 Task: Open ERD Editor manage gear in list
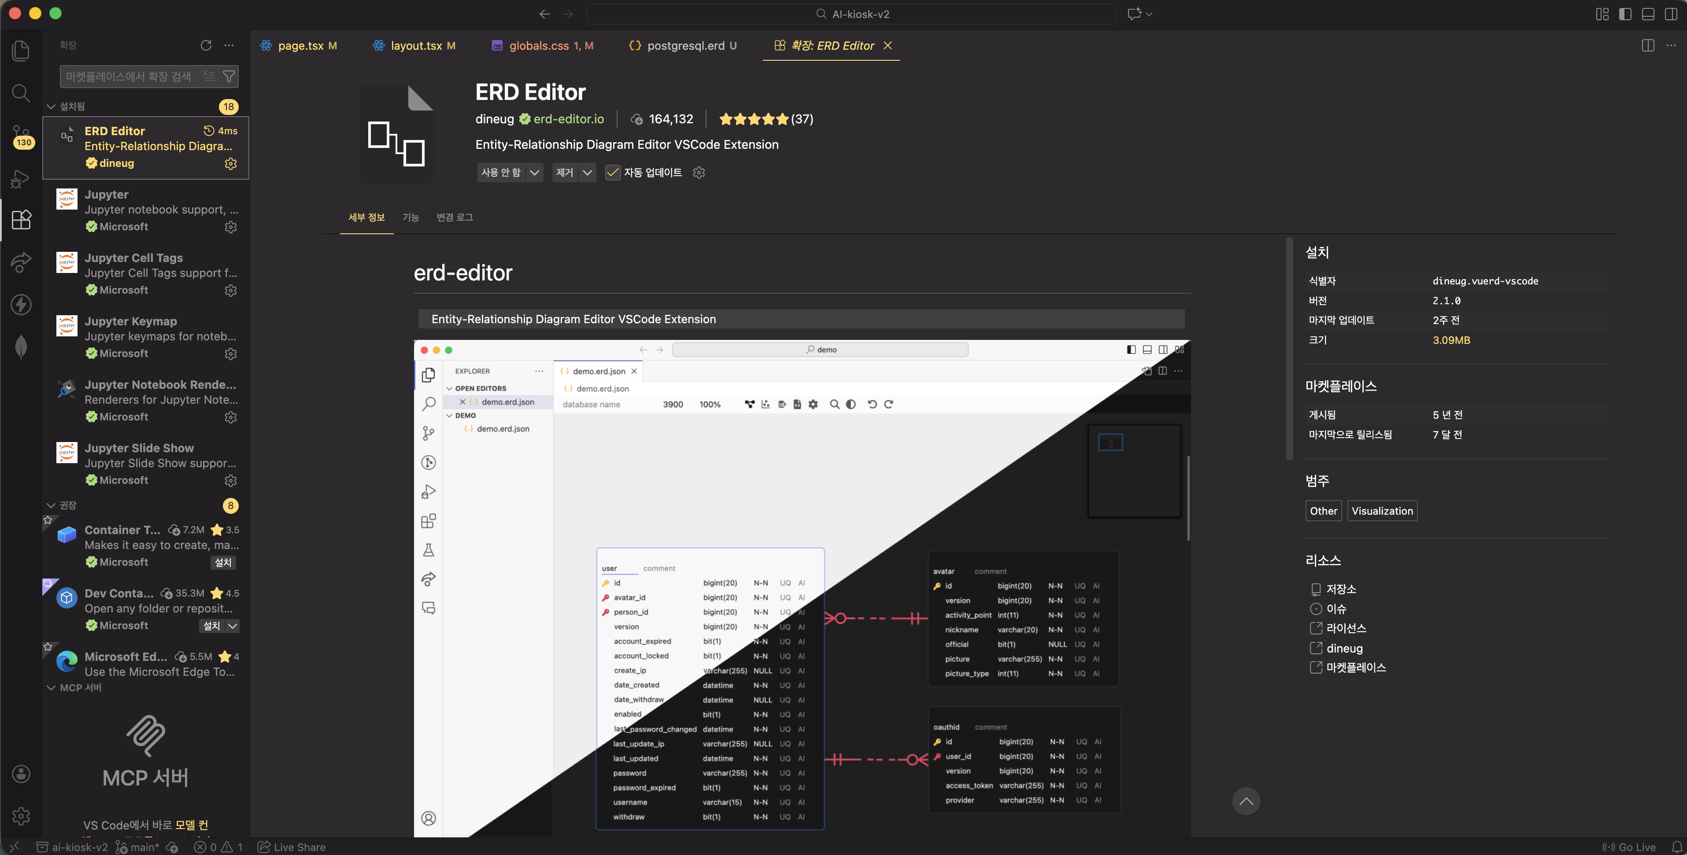point(230,164)
